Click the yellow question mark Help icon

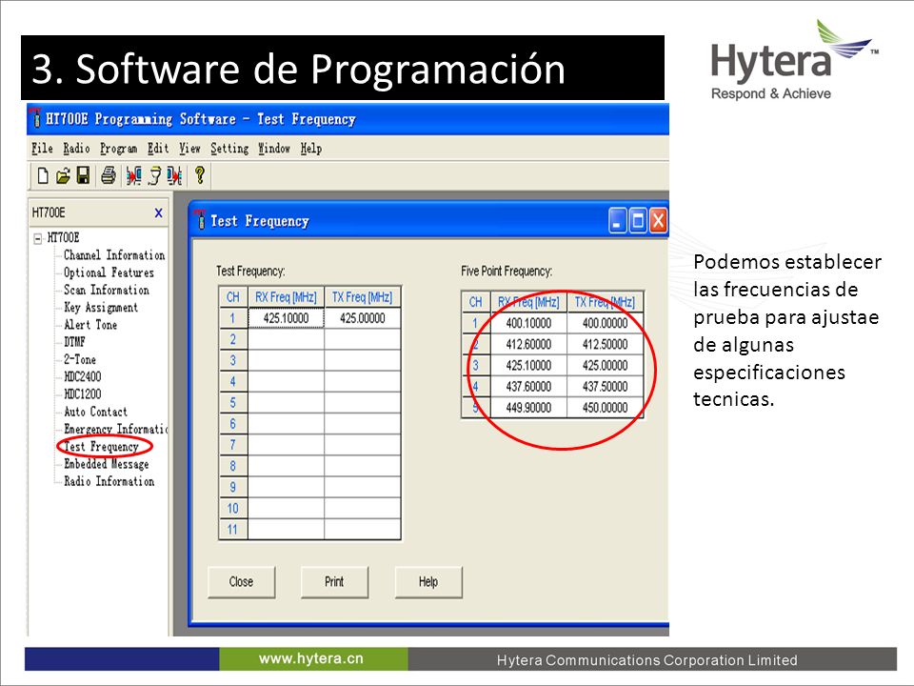(199, 175)
